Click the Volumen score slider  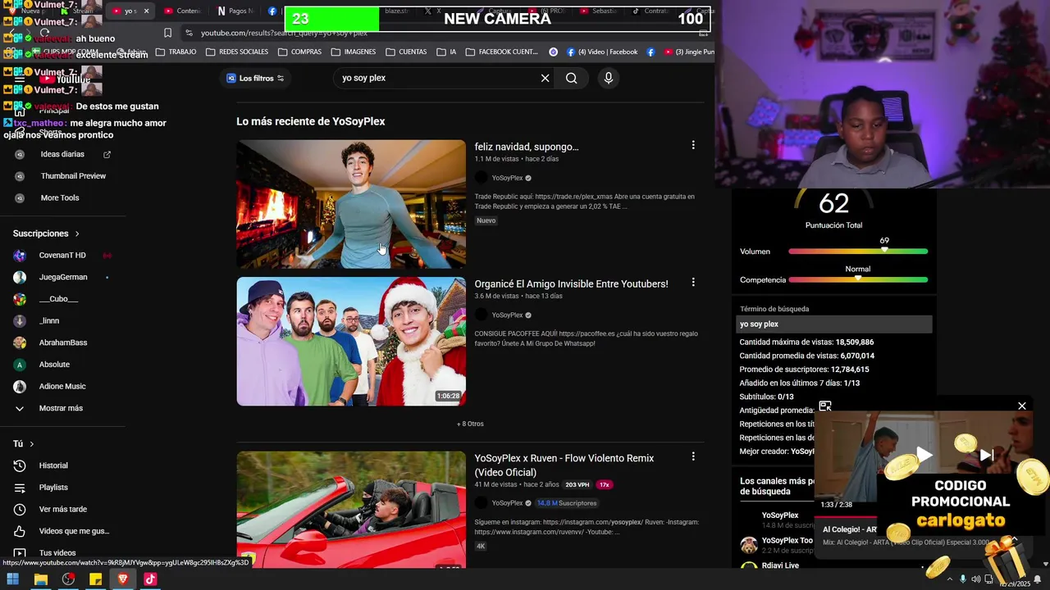point(858,252)
